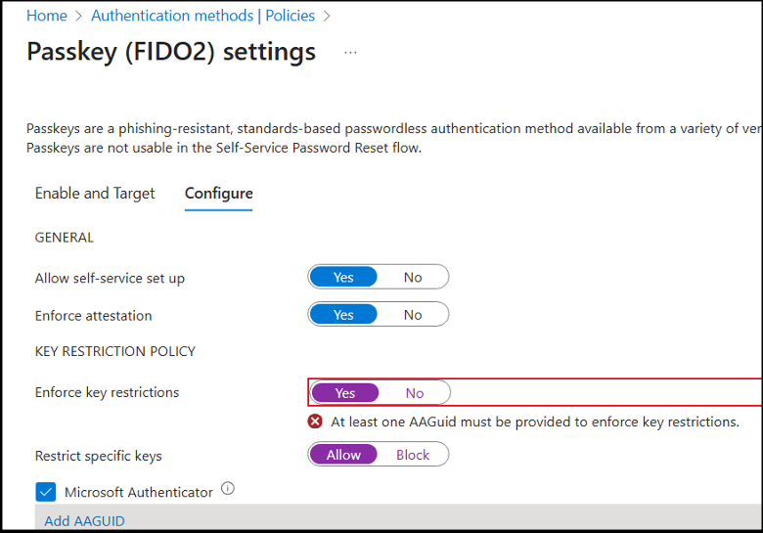Set Allow self-service set up to Yes
The height and width of the screenshot is (533, 763).
point(343,277)
